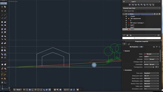Open the Dimension style ISO-25 dropdown
This screenshot has width=163, height=92.
[x=151, y=76]
